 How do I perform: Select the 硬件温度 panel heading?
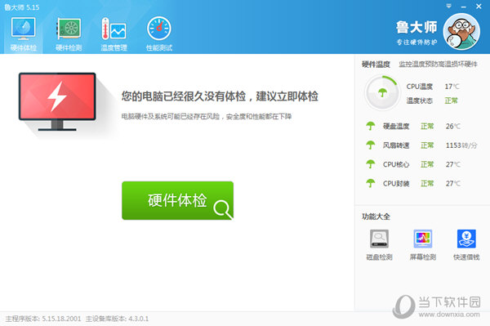point(376,65)
